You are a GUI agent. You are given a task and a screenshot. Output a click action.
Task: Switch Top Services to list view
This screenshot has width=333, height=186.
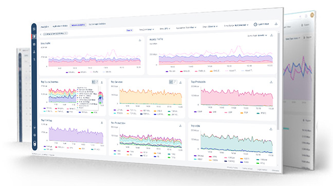175,82
